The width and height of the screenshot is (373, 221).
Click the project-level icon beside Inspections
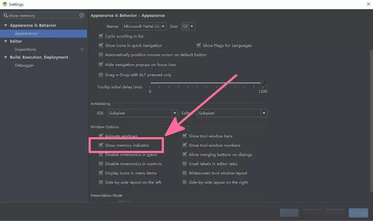pos(82,49)
